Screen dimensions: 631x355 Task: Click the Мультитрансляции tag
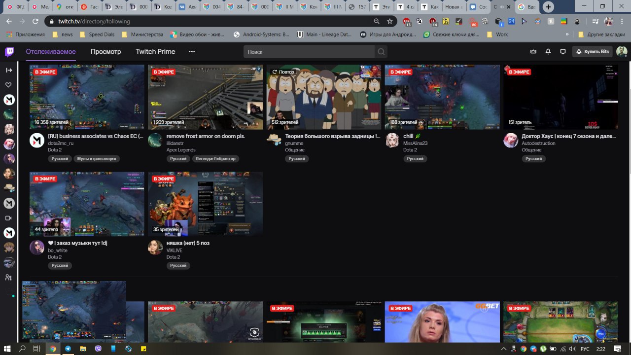(97, 159)
